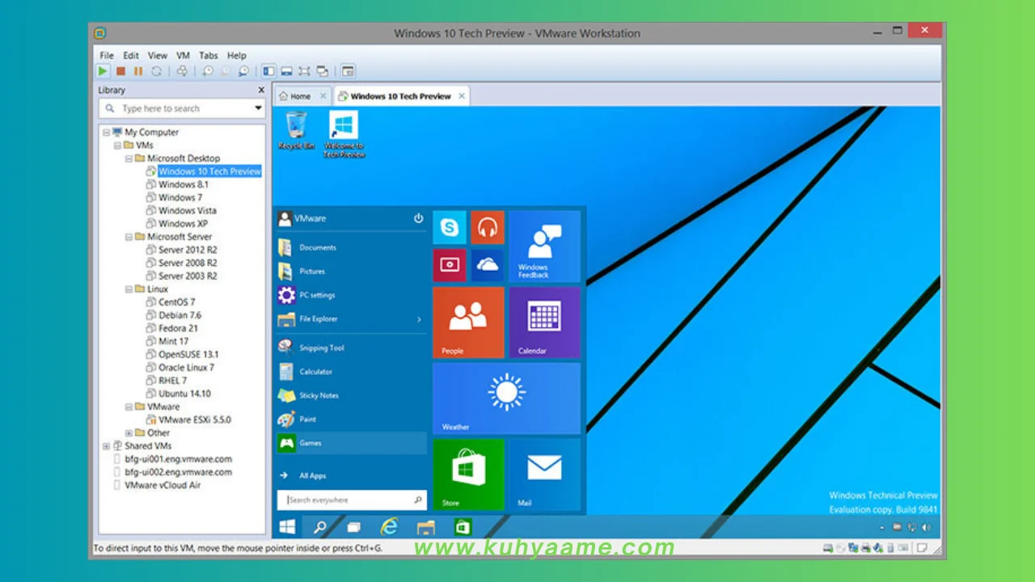
Task: Expand the Shared VMs node
Action: point(106,446)
